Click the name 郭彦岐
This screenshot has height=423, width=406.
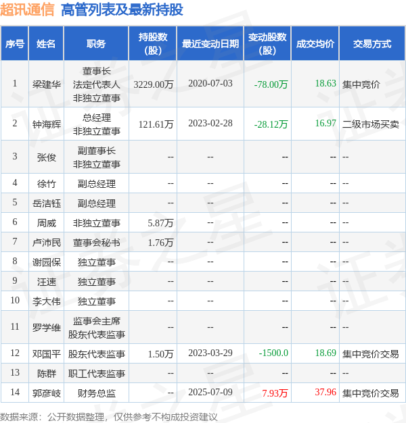(x=47, y=393)
